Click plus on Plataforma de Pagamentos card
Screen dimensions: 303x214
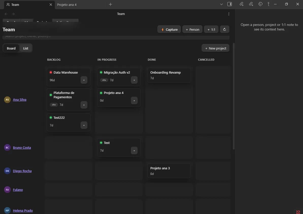pos(84,105)
